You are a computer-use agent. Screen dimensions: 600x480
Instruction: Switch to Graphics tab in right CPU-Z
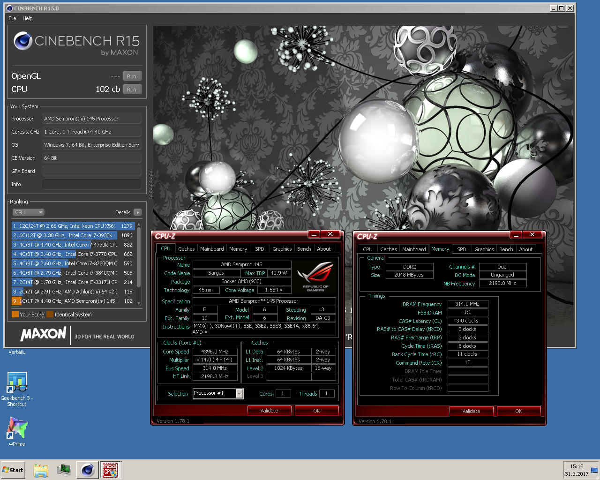coord(484,249)
